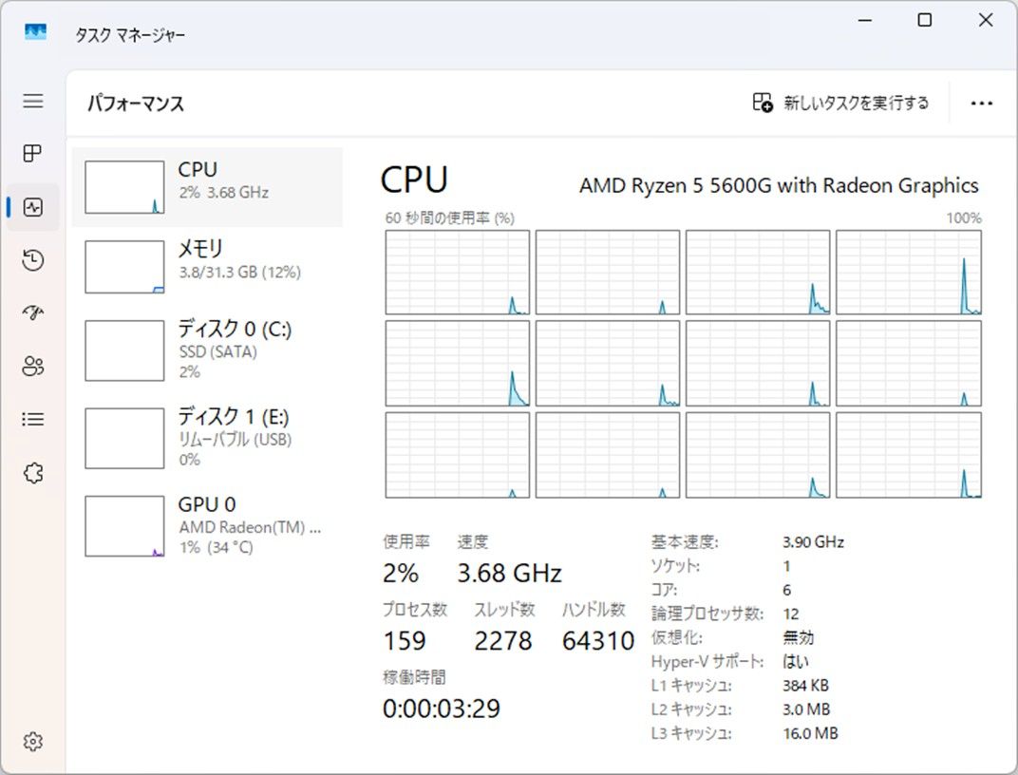The image size is (1018, 775).
Task: Toggle the navigation sidebar with hamburger menu
Action: click(32, 101)
